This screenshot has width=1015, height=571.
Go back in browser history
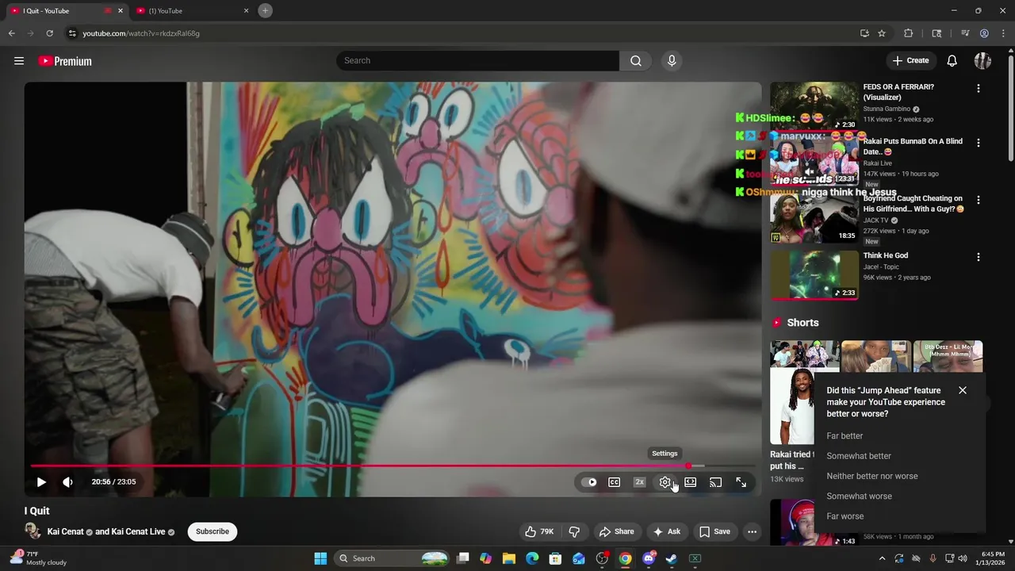tap(11, 33)
